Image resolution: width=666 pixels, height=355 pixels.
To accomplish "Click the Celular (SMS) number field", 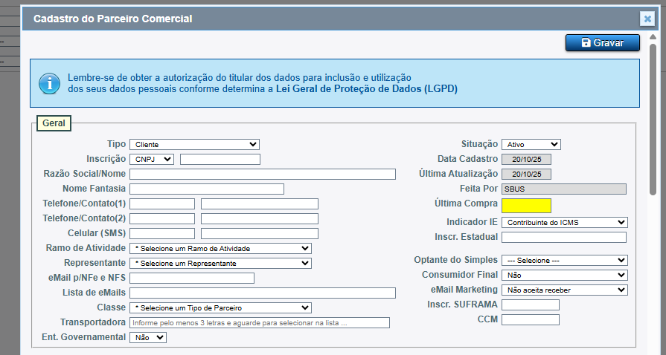I will (x=162, y=233).
